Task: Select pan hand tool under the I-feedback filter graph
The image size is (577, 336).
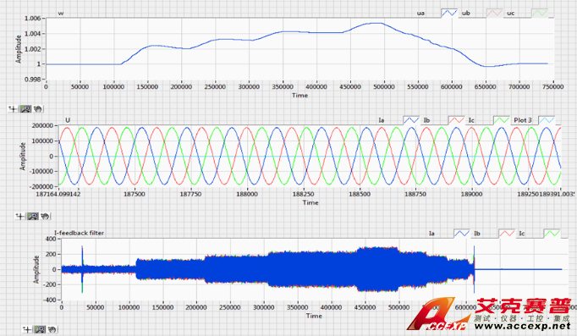Action: coord(52,330)
